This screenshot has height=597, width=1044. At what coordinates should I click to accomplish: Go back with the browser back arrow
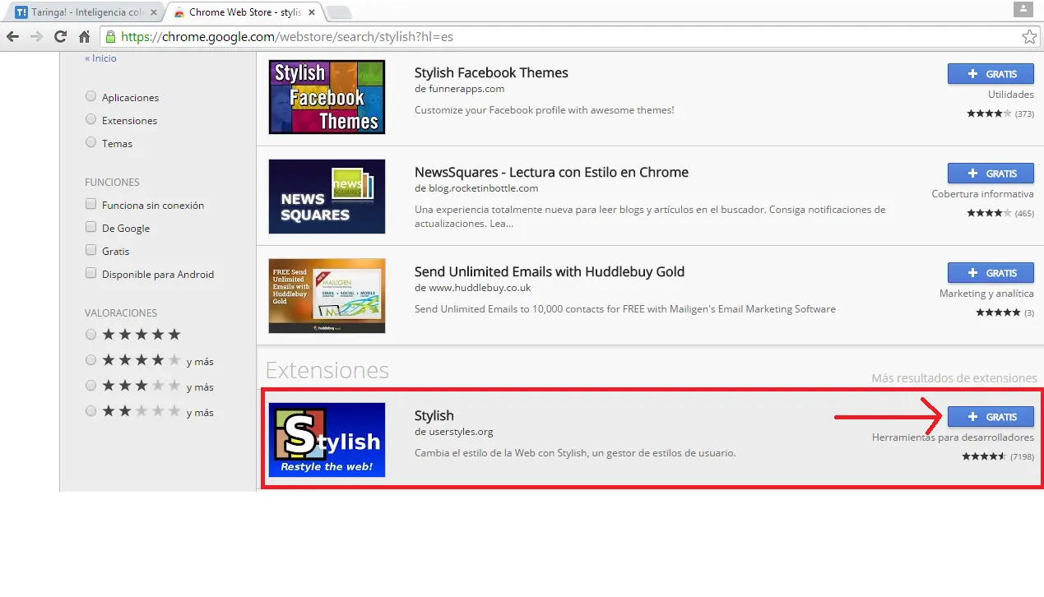click(x=12, y=37)
